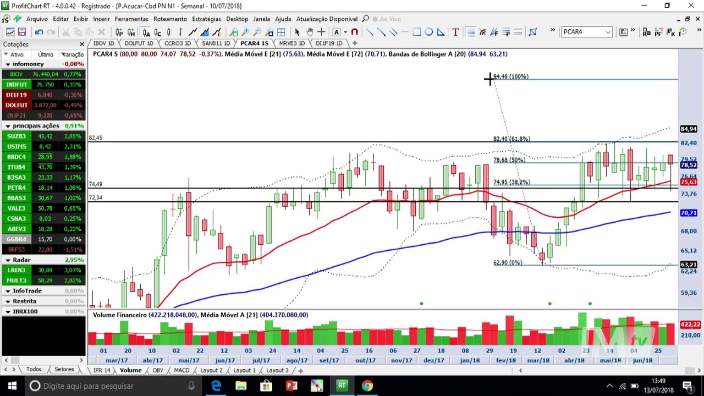This screenshot has height=396, width=704.
Task: Switch to the IBOV 1D chart tab
Action: [x=103, y=43]
